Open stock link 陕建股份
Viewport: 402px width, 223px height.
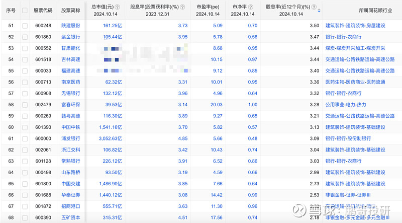click(x=71, y=26)
